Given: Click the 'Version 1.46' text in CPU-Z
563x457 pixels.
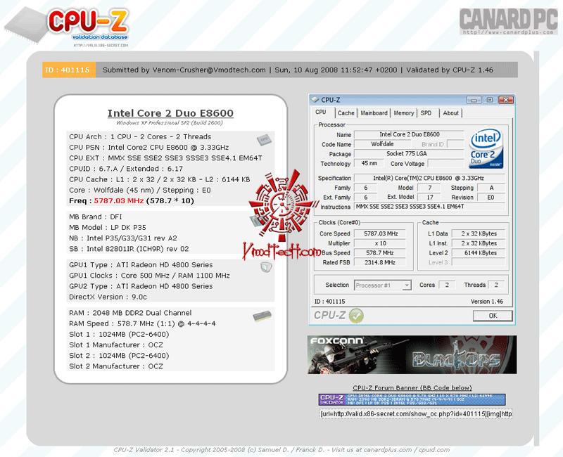Looking at the screenshot, I should (487, 302).
